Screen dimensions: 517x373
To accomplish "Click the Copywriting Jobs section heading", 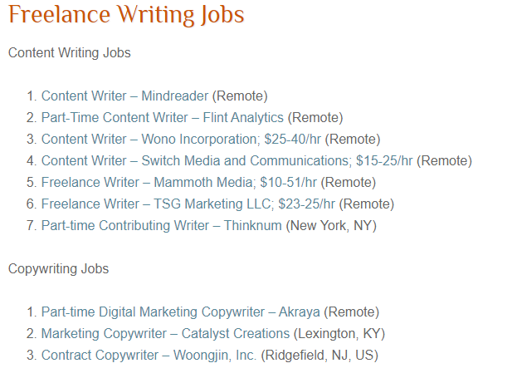I will click(58, 268).
